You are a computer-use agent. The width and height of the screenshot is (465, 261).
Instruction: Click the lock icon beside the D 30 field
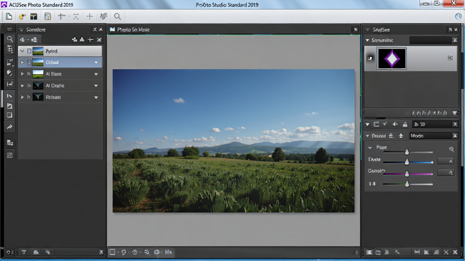405,124
